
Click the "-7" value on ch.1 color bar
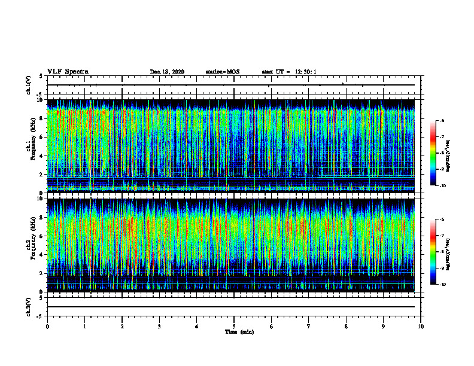coord(442,137)
